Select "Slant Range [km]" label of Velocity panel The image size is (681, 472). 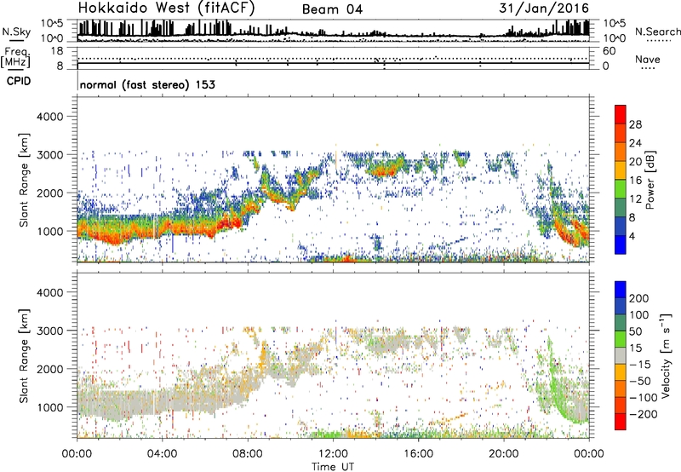pyautogui.click(x=24, y=355)
